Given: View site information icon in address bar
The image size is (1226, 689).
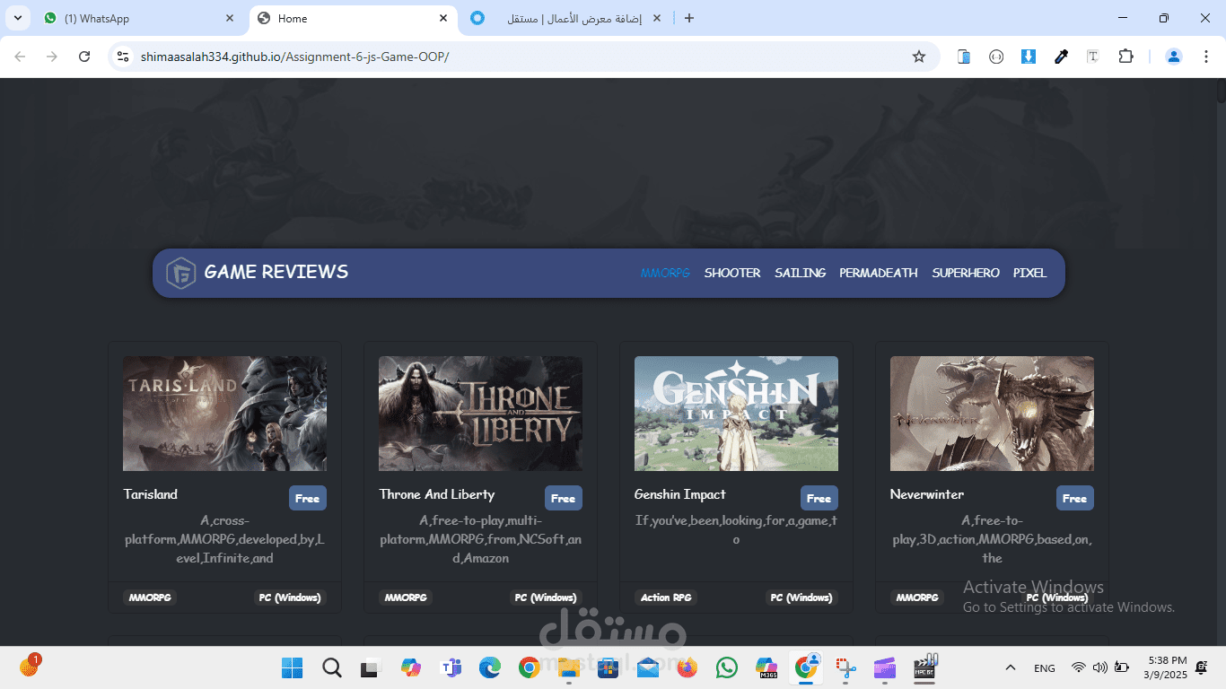Looking at the screenshot, I should pos(124,57).
